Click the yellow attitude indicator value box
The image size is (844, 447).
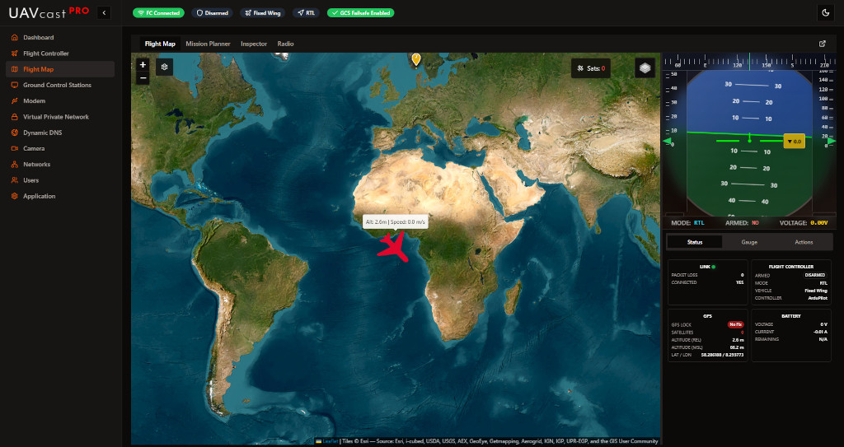click(x=794, y=142)
